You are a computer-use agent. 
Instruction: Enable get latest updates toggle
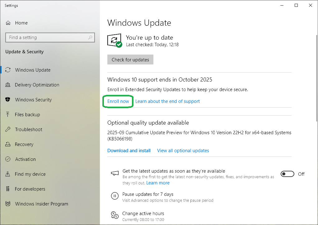tap(287, 174)
